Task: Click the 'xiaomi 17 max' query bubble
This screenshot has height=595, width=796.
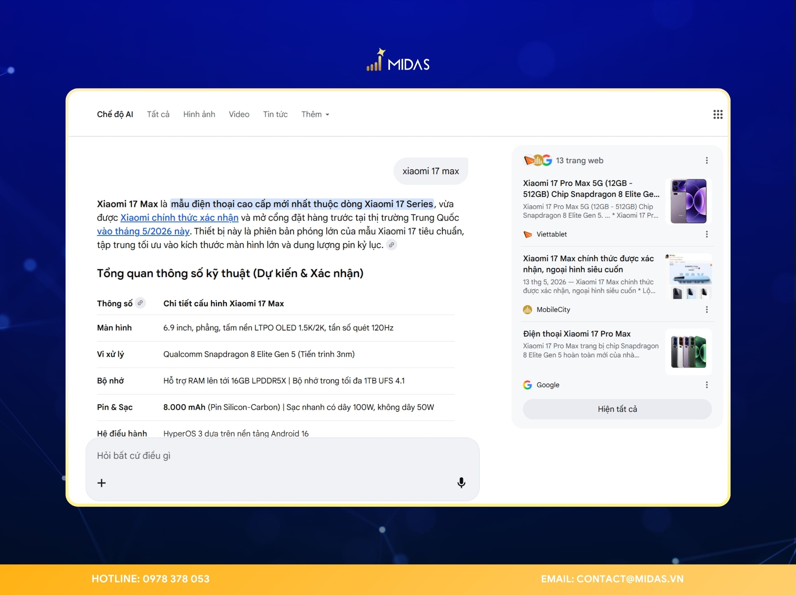Action: [x=431, y=171]
